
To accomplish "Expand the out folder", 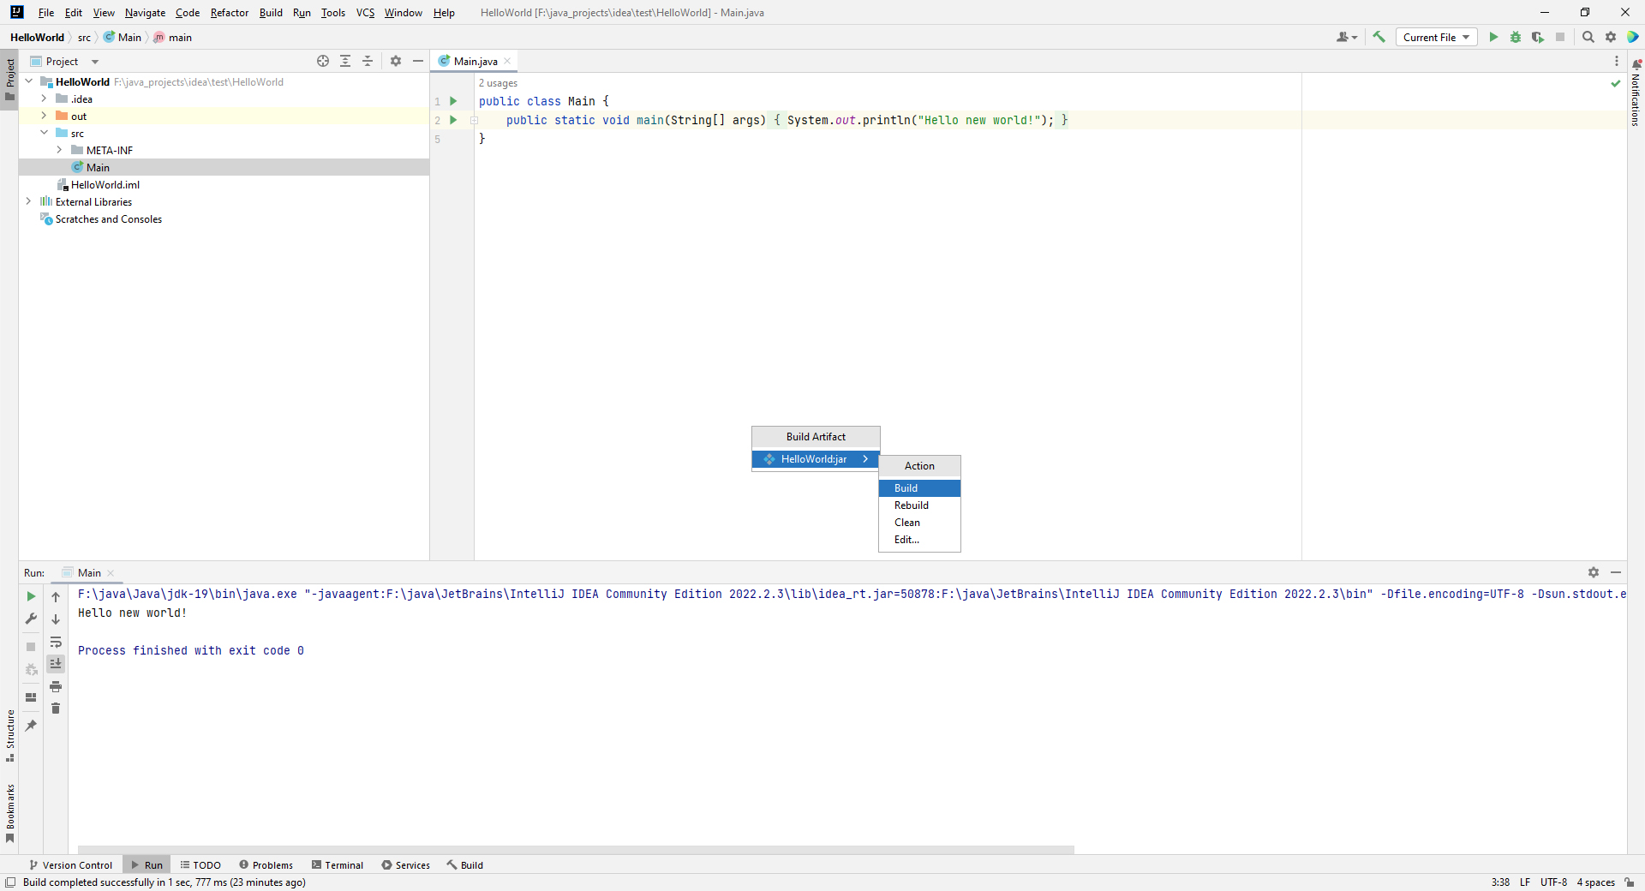I will (44, 116).
